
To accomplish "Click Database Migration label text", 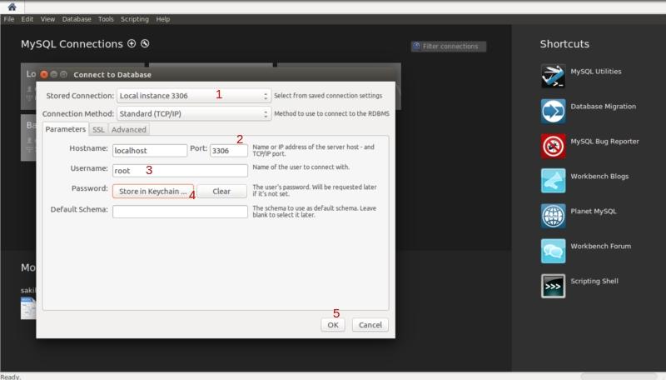I will 603,107.
